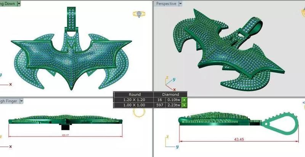Select the 'gh Finger' viewport title label

pyautogui.click(x=9, y=101)
